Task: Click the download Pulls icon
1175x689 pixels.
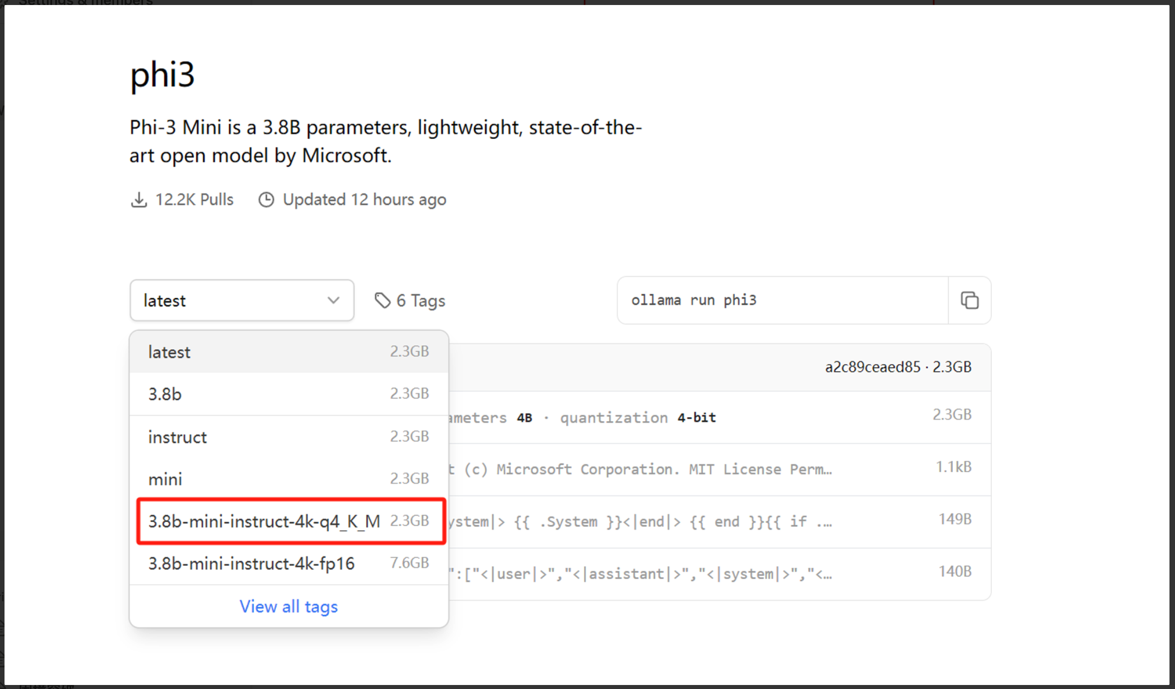Action: [x=139, y=200]
